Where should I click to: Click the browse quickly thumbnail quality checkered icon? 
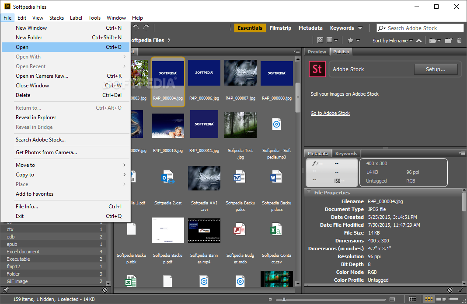pyautogui.click(x=320, y=40)
